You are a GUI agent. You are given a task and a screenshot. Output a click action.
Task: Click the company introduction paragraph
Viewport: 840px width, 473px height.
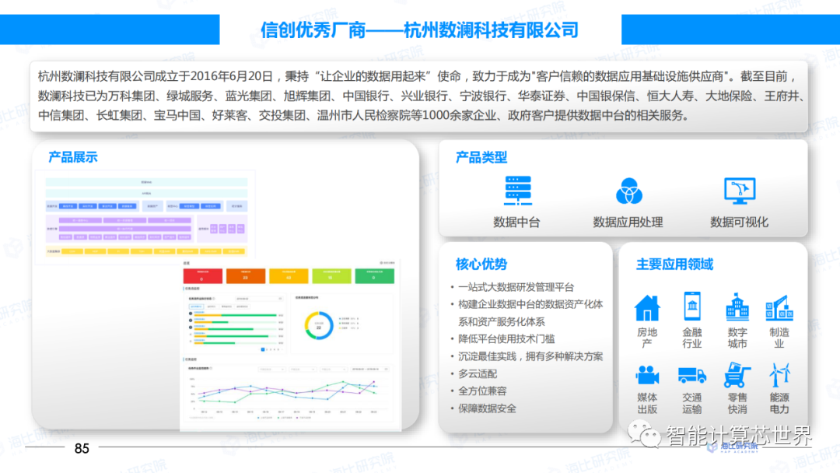click(419, 96)
